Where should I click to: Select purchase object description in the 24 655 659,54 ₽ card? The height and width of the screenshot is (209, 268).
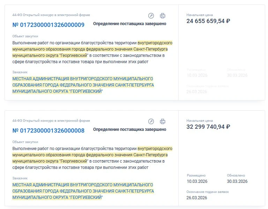pos(92,52)
